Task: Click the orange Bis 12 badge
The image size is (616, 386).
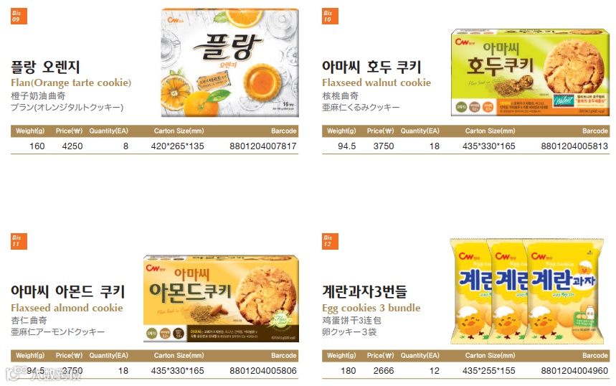Action: pos(330,241)
